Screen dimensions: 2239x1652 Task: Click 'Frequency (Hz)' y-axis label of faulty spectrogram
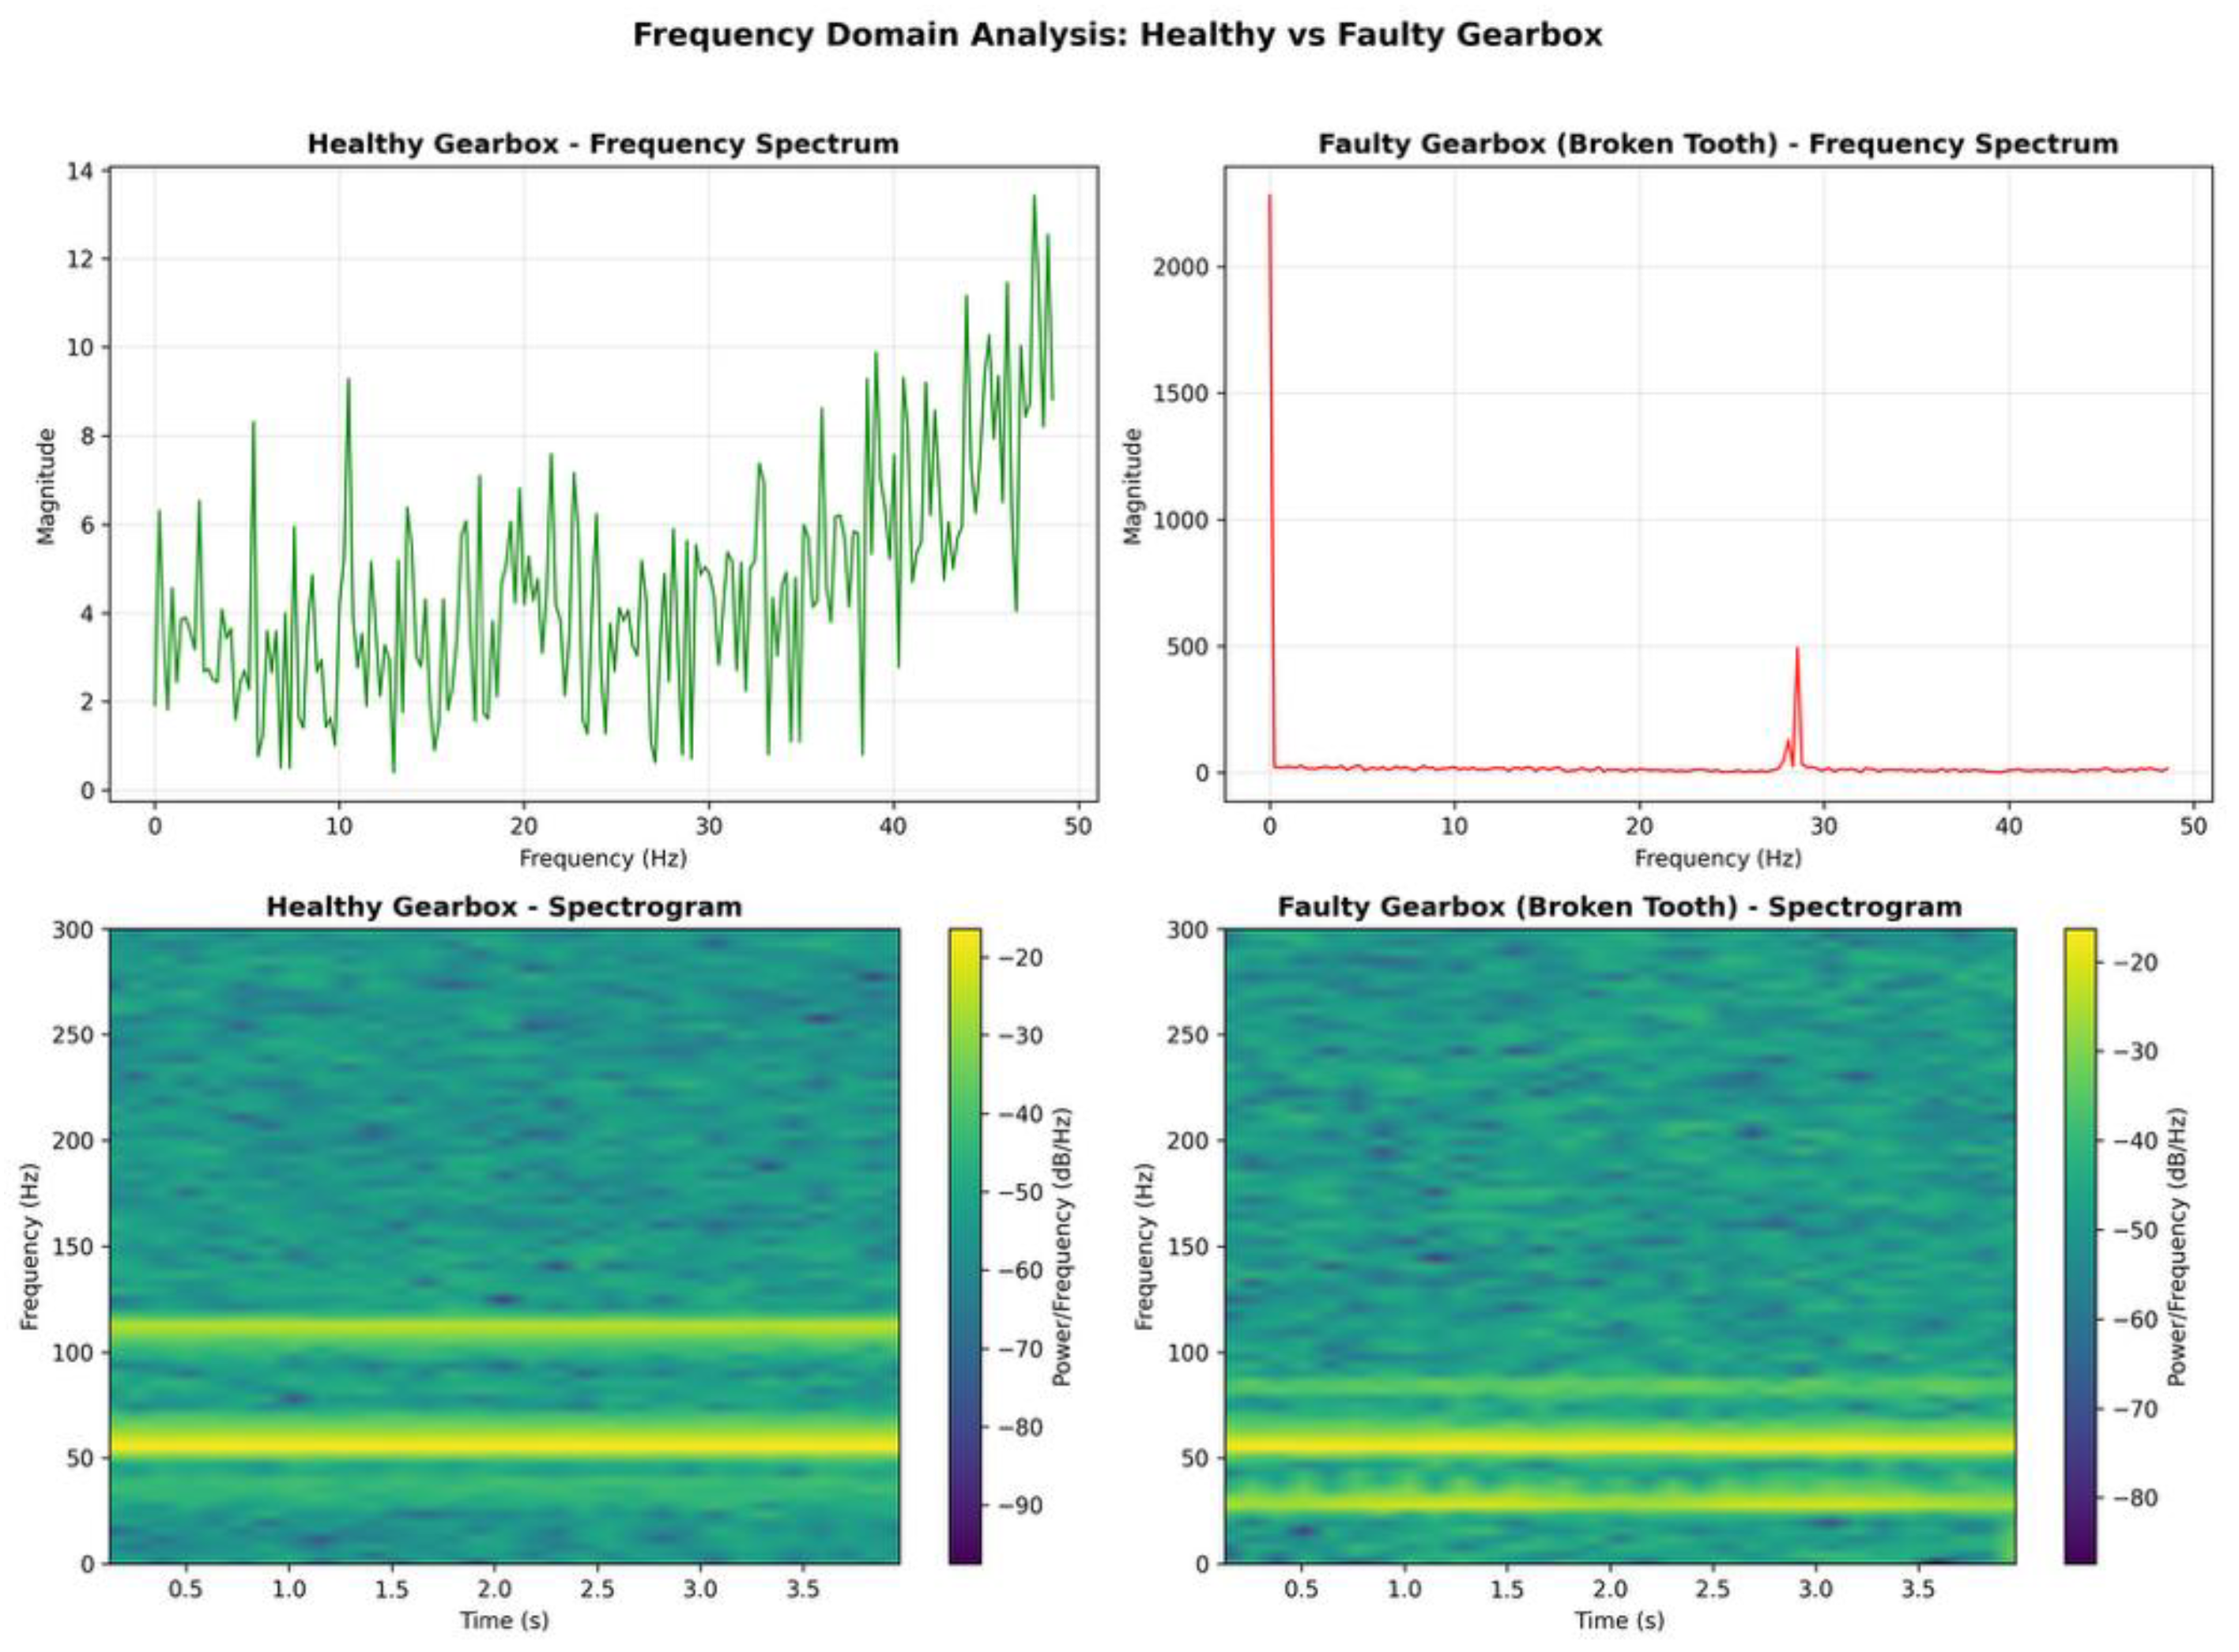pos(1144,1246)
